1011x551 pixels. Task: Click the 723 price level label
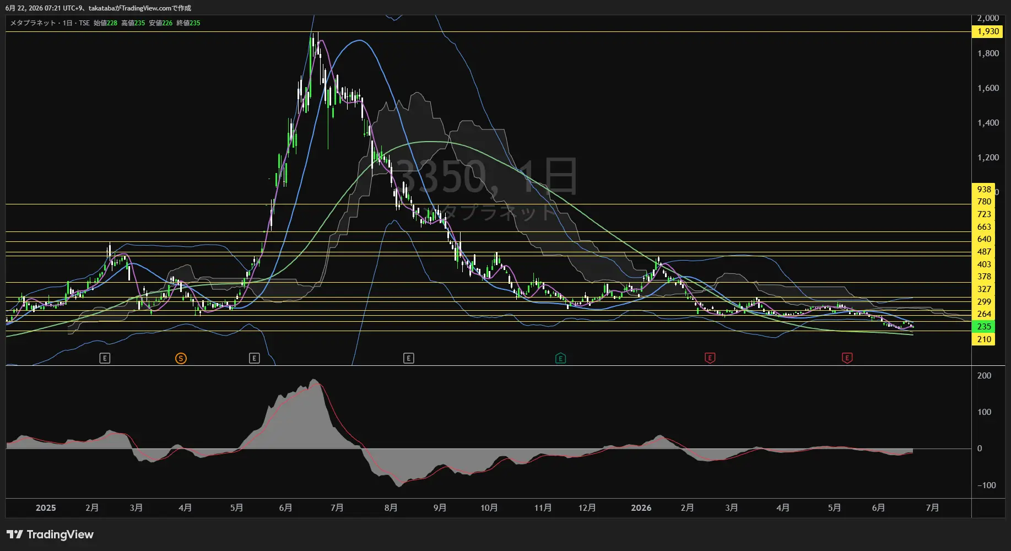pyautogui.click(x=983, y=214)
